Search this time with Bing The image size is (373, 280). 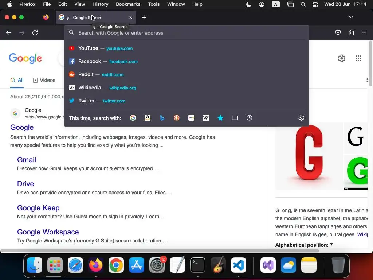(162, 118)
